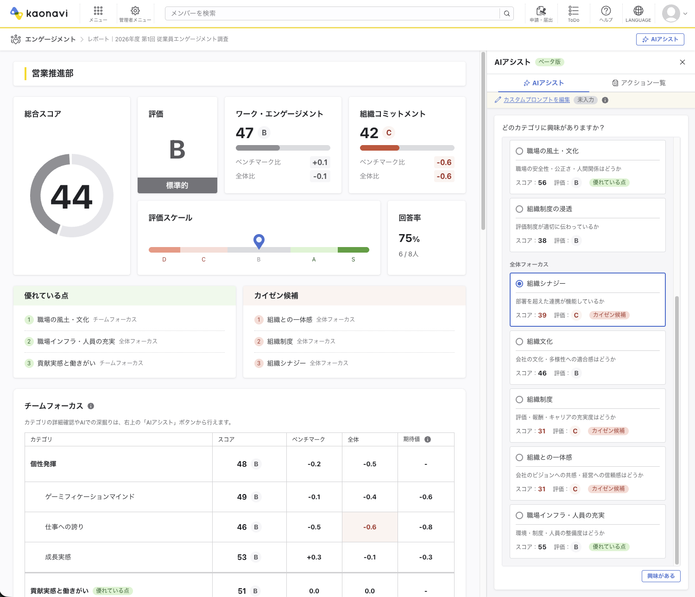Click the 評価スケール location pin marker
Image resolution: width=695 pixels, height=597 pixels.
(x=259, y=241)
